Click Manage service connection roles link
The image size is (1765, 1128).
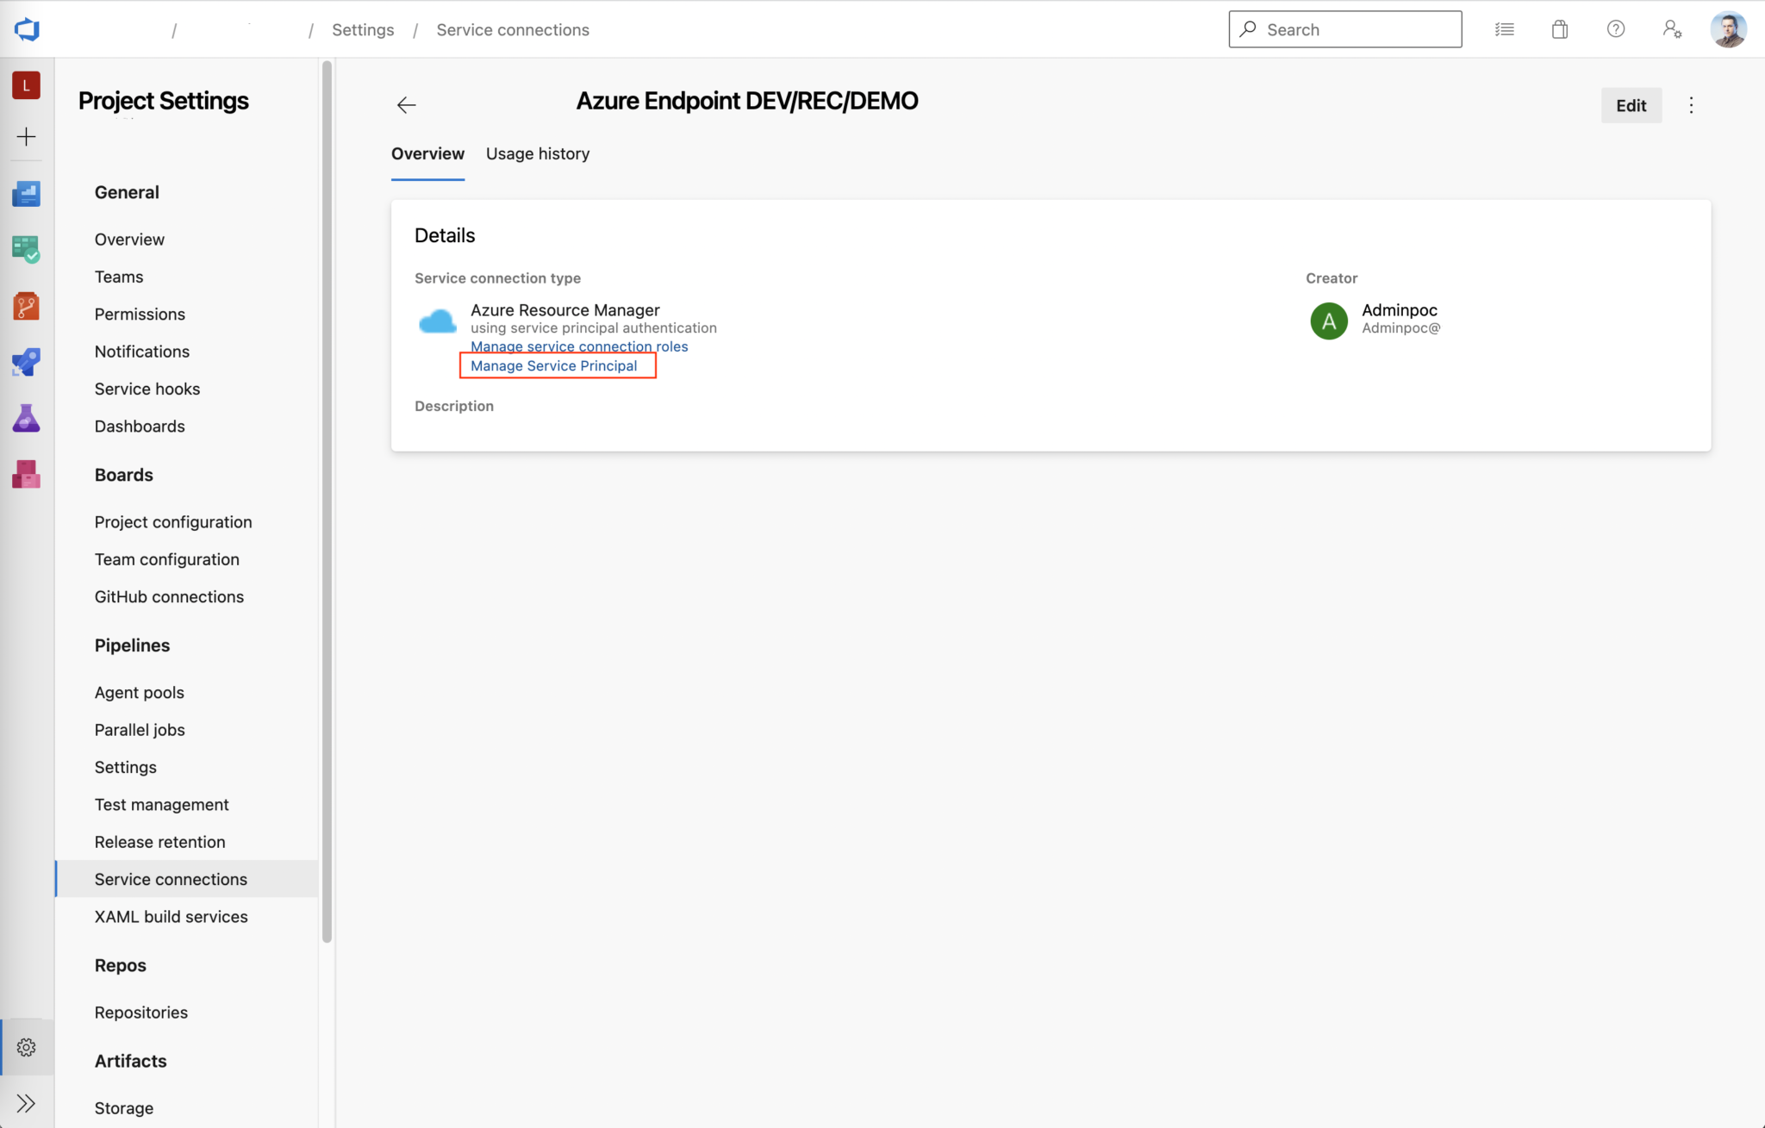click(x=579, y=346)
